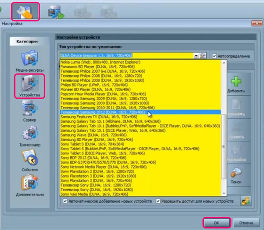This screenshot has height=230, width=264.
Task: Open the События category
Action: click(x=30, y=161)
